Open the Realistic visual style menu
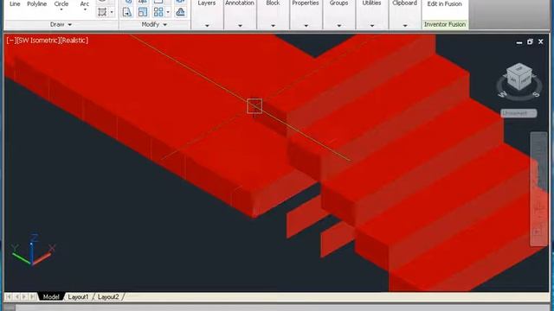The image size is (554, 311). coord(74,41)
